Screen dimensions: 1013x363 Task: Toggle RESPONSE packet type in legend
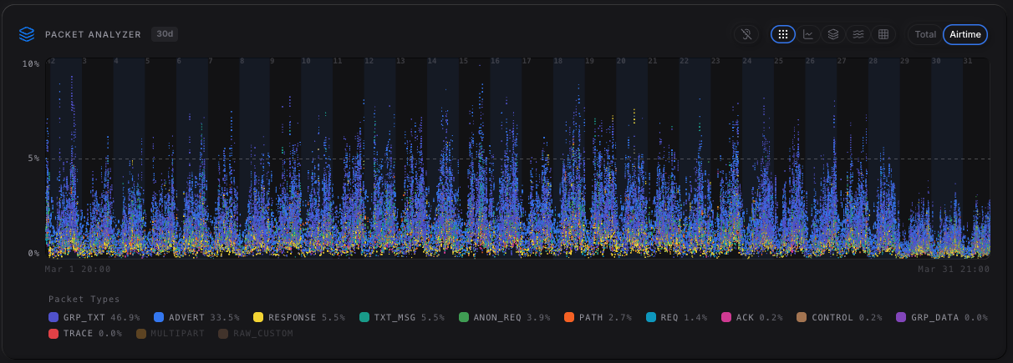point(298,317)
